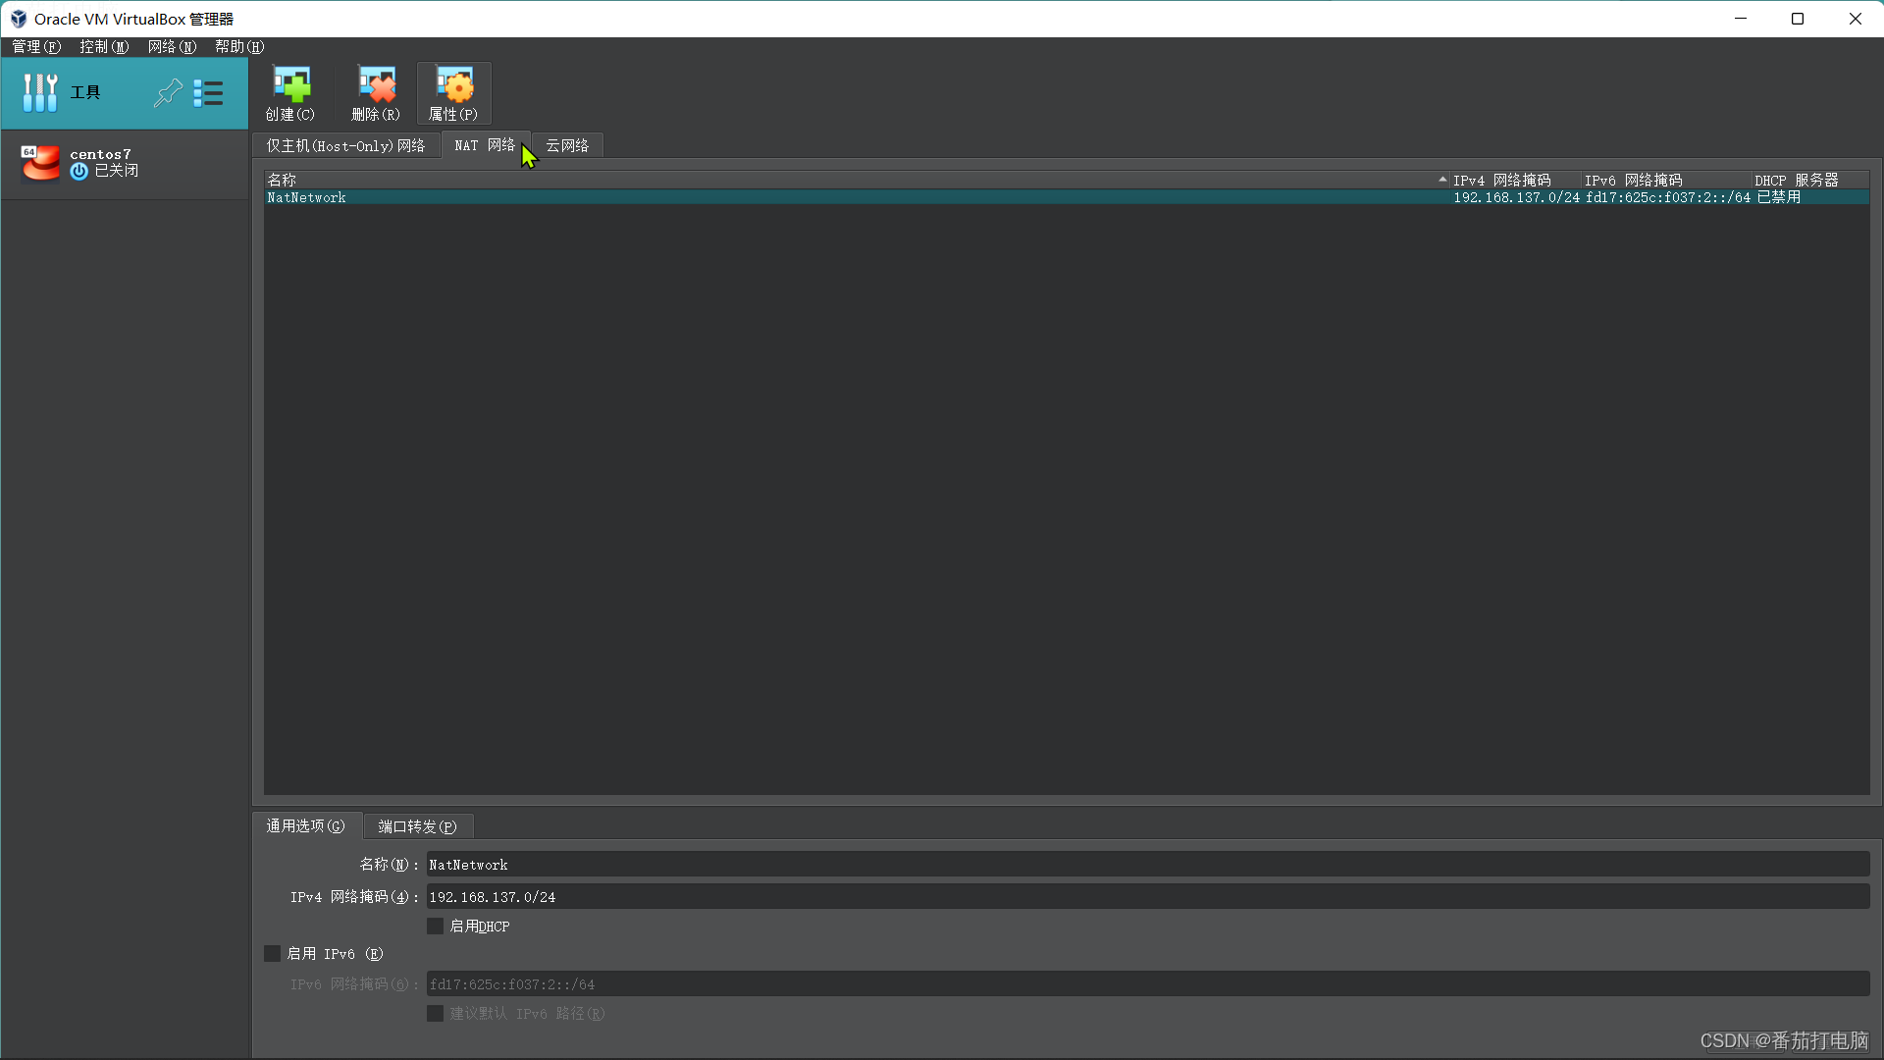Minimize the VirtualBox manager window

tap(1741, 19)
